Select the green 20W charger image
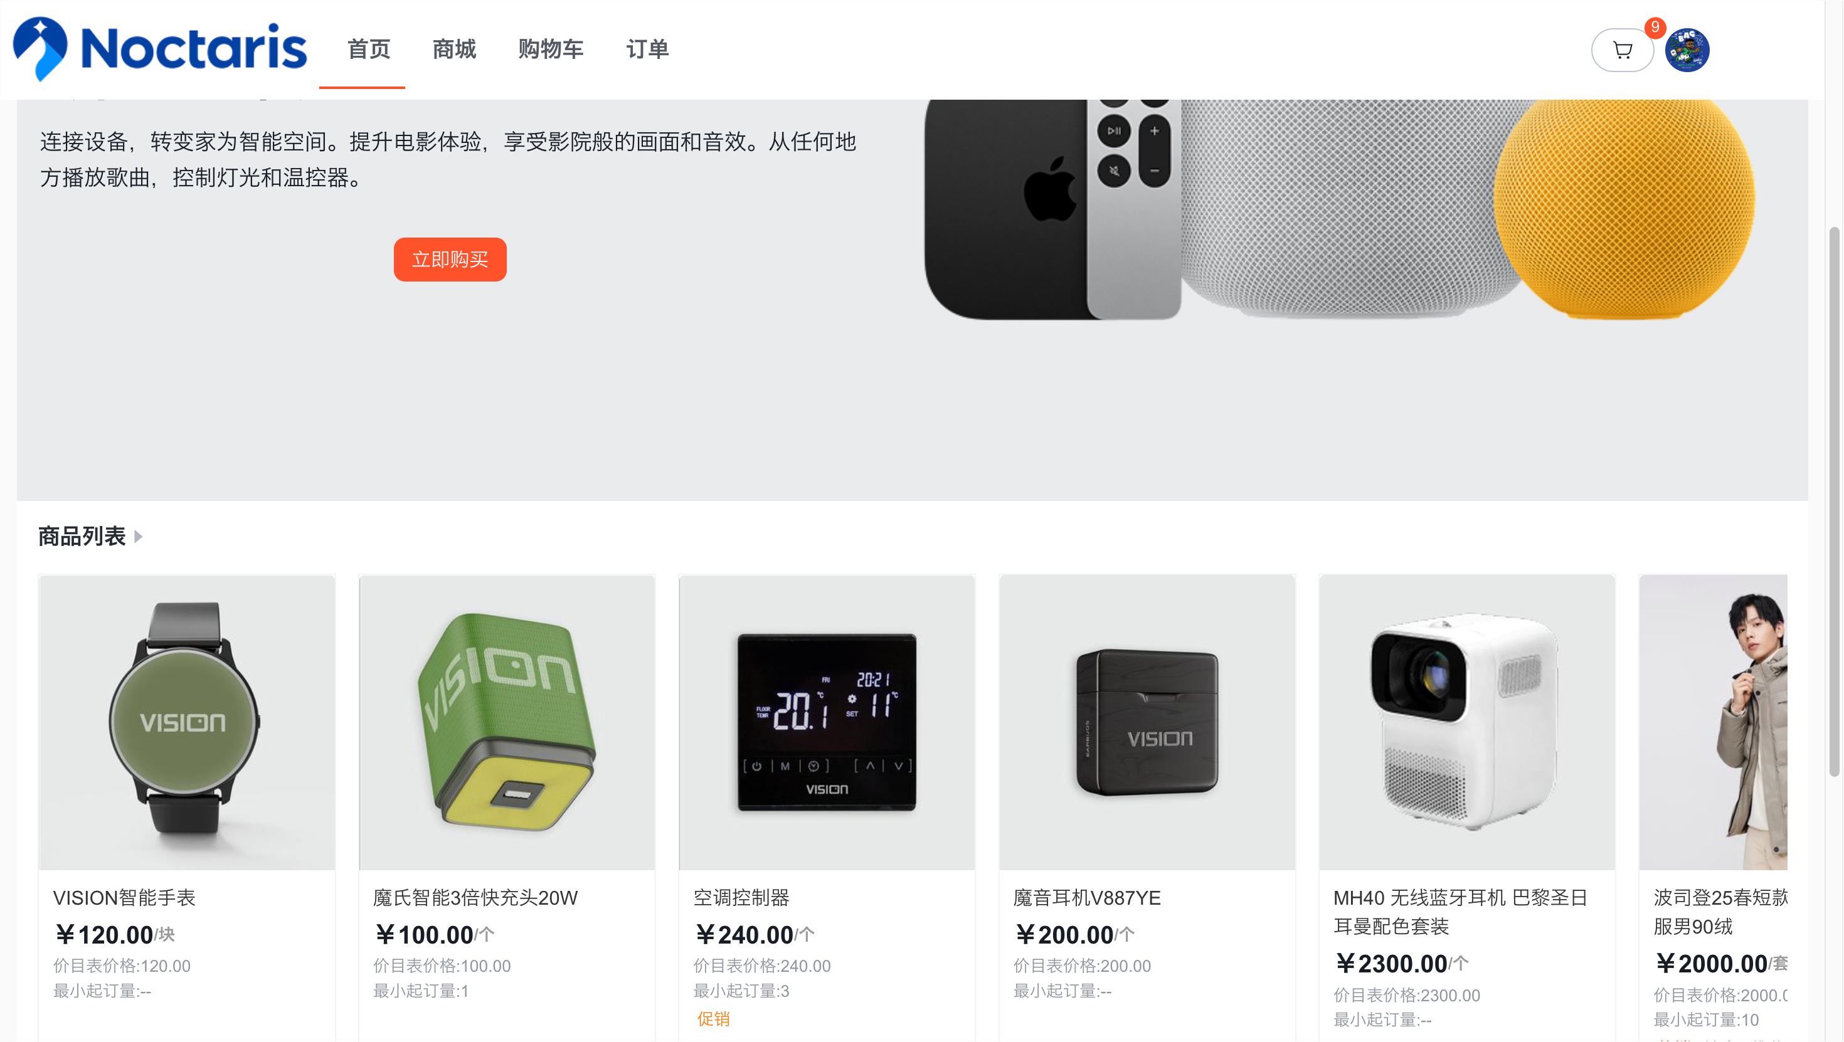This screenshot has height=1042, width=1844. 507,722
